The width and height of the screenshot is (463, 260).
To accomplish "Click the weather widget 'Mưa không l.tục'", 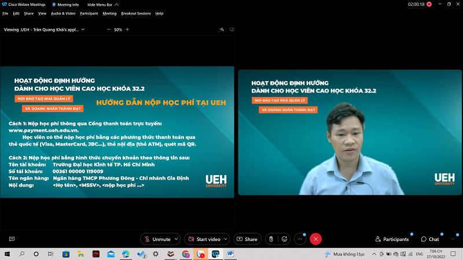I will [344, 254].
